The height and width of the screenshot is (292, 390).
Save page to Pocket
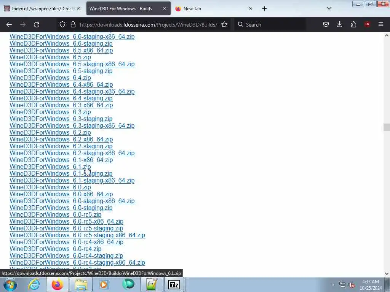click(x=326, y=24)
